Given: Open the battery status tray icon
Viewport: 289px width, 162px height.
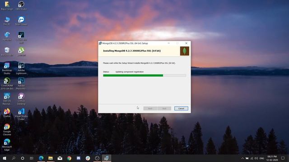Looking at the screenshot, I should click(247, 158).
